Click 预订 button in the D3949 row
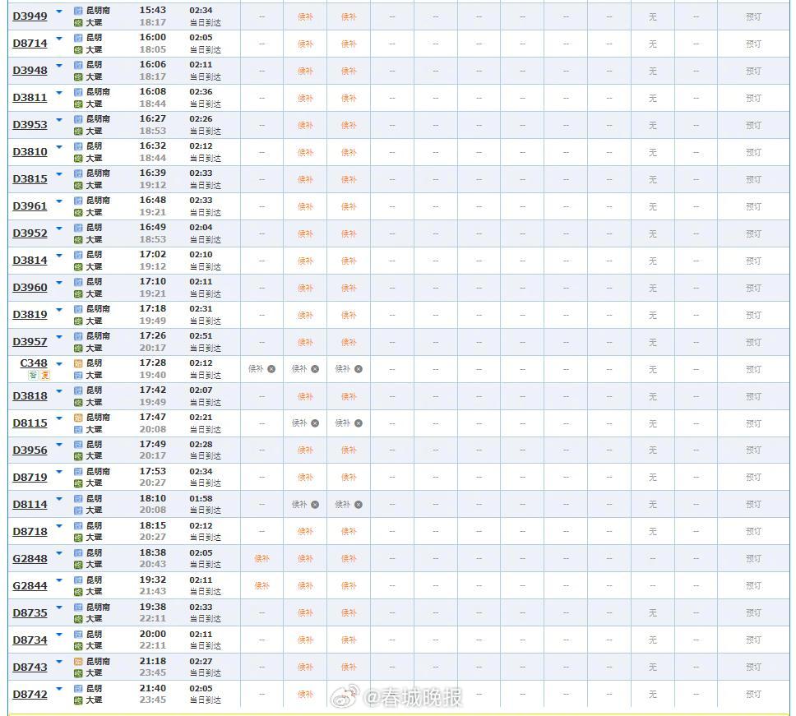This screenshot has width=796, height=716. coord(753,16)
